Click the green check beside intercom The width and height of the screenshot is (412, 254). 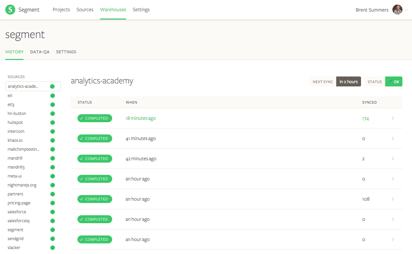click(52, 131)
